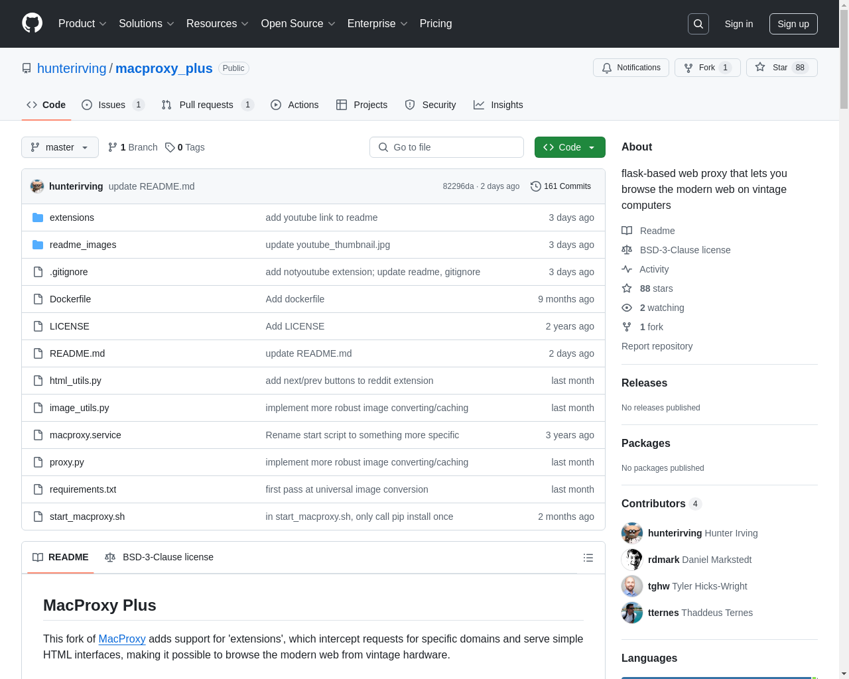This screenshot has width=849, height=679.
Task: Expand the Enterprise menu
Action: tap(377, 24)
